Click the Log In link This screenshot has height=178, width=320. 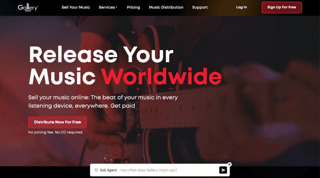(x=242, y=7)
